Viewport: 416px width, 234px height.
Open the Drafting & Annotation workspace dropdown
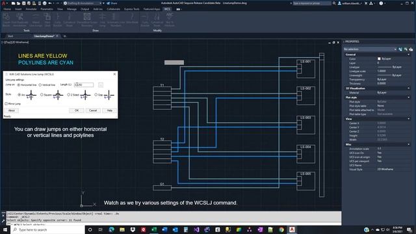coord(83,3)
